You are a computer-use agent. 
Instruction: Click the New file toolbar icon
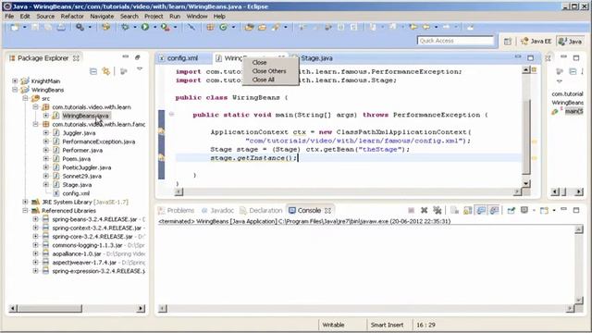[x=15, y=27]
